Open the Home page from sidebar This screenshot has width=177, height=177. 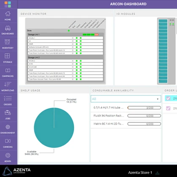[x=8, y=16]
